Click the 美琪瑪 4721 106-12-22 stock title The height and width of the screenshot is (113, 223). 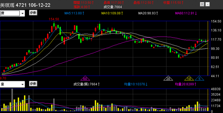click(x=25, y=5)
